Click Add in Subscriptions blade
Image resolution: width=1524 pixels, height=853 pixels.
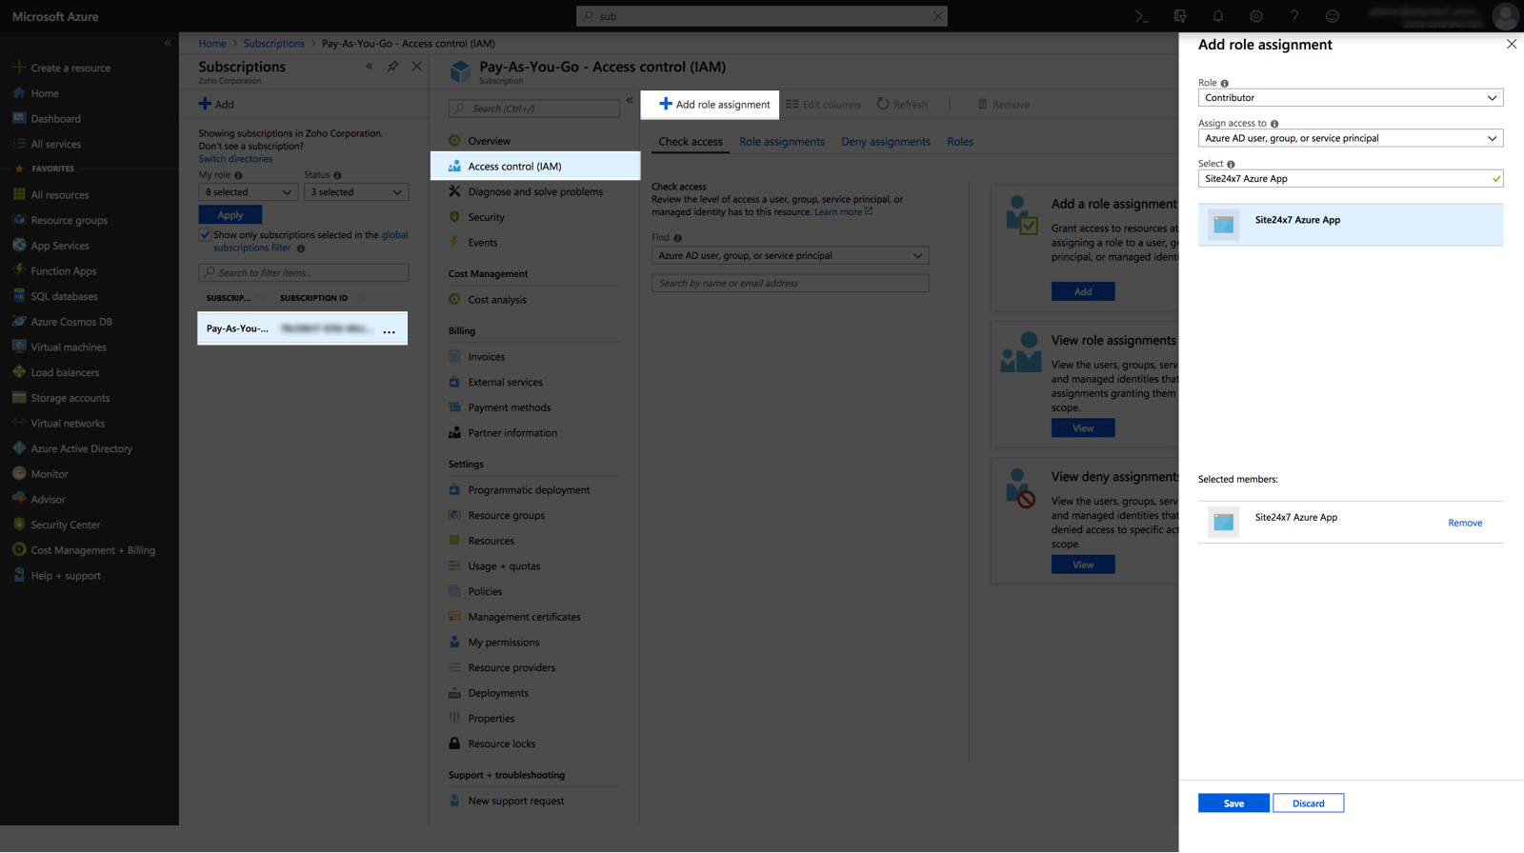[x=216, y=105]
